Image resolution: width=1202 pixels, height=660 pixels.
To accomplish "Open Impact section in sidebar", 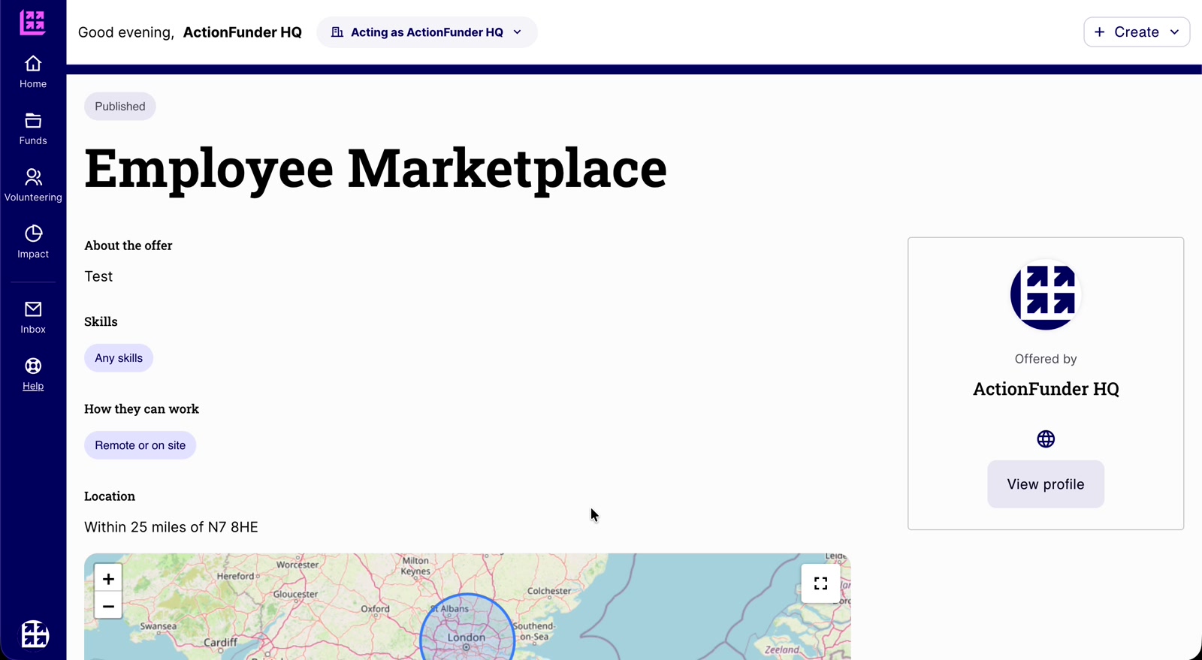I will click(33, 243).
